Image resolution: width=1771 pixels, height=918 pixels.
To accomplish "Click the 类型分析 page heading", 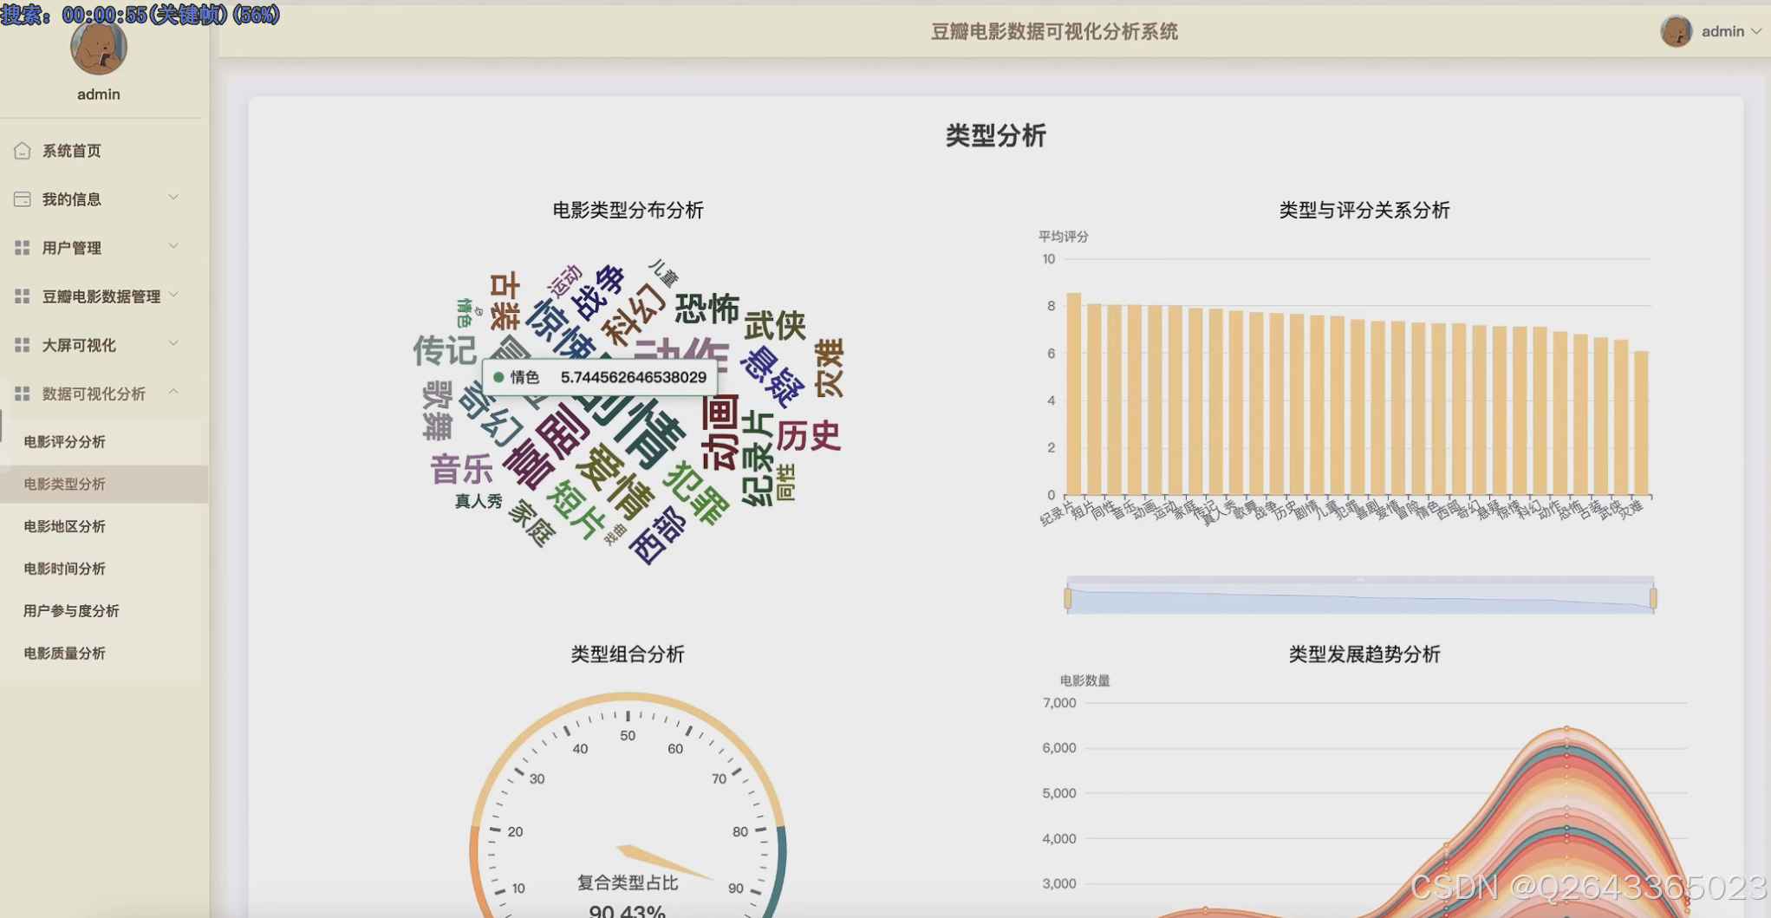I will tap(995, 136).
